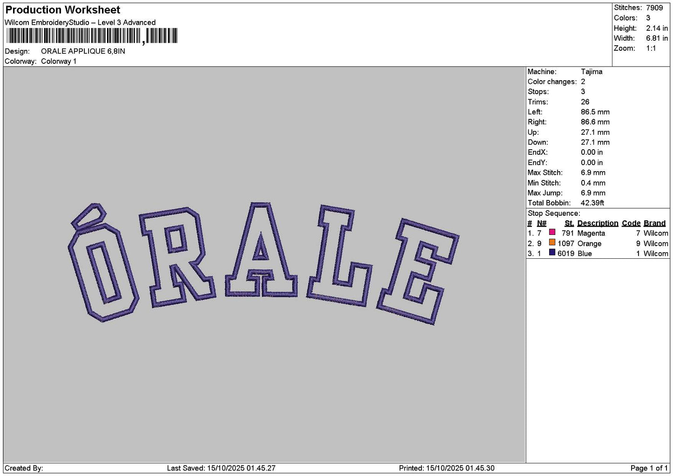
Task: Select the Right value '86.6 mm'
Action: coord(595,122)
